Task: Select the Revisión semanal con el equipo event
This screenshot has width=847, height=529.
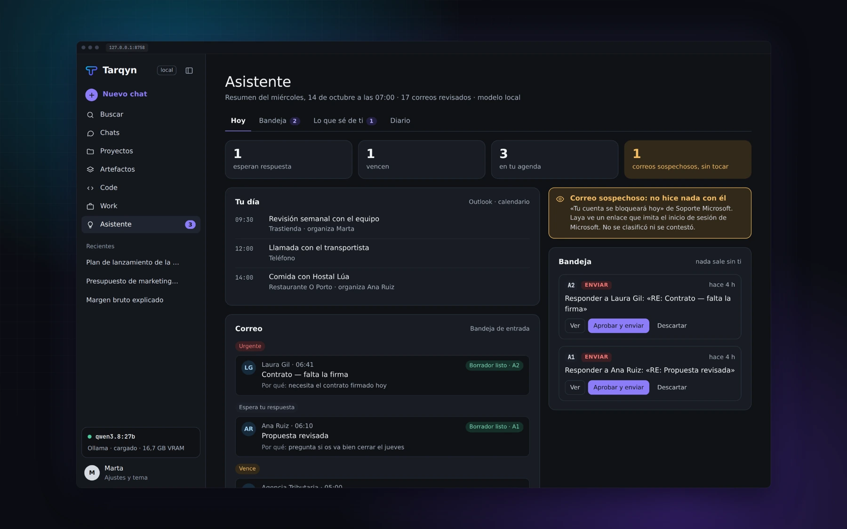Action: click(x=382, y=224)
